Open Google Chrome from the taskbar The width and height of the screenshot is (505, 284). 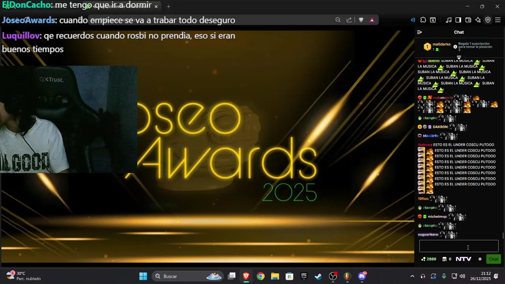[260, 276]
